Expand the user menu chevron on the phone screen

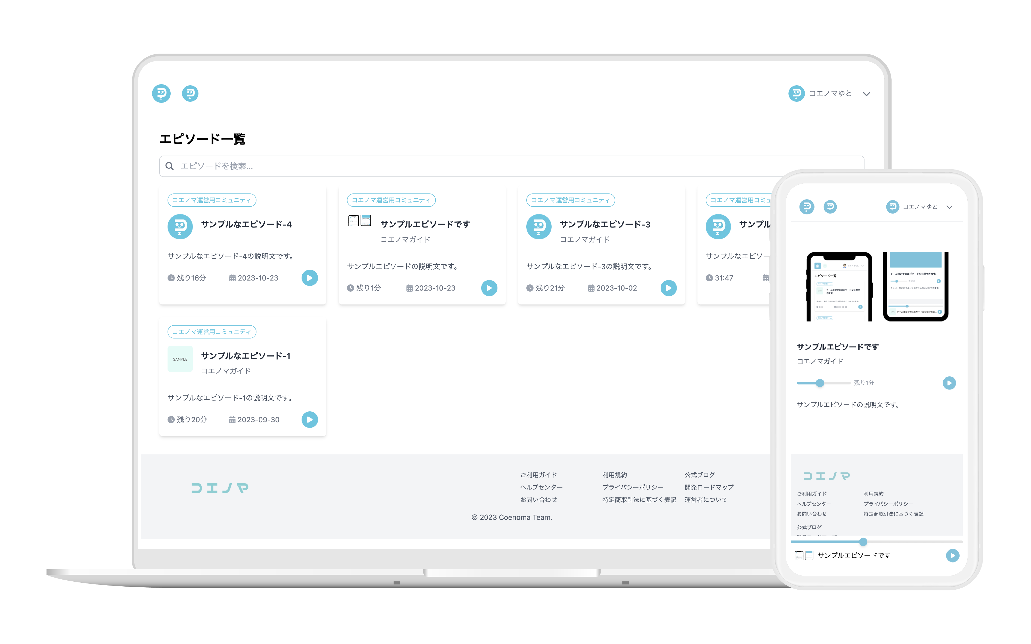click(950, 207)
